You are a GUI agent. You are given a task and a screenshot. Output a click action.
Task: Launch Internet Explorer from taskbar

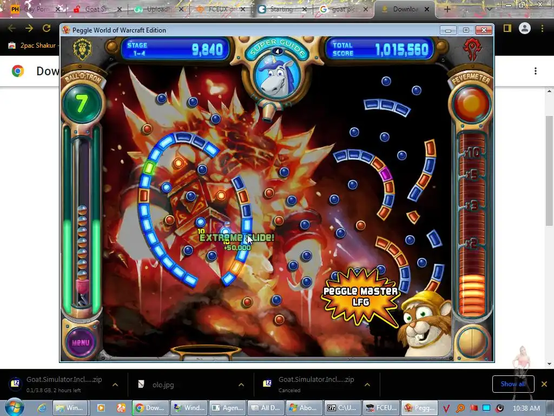[42, 408]
